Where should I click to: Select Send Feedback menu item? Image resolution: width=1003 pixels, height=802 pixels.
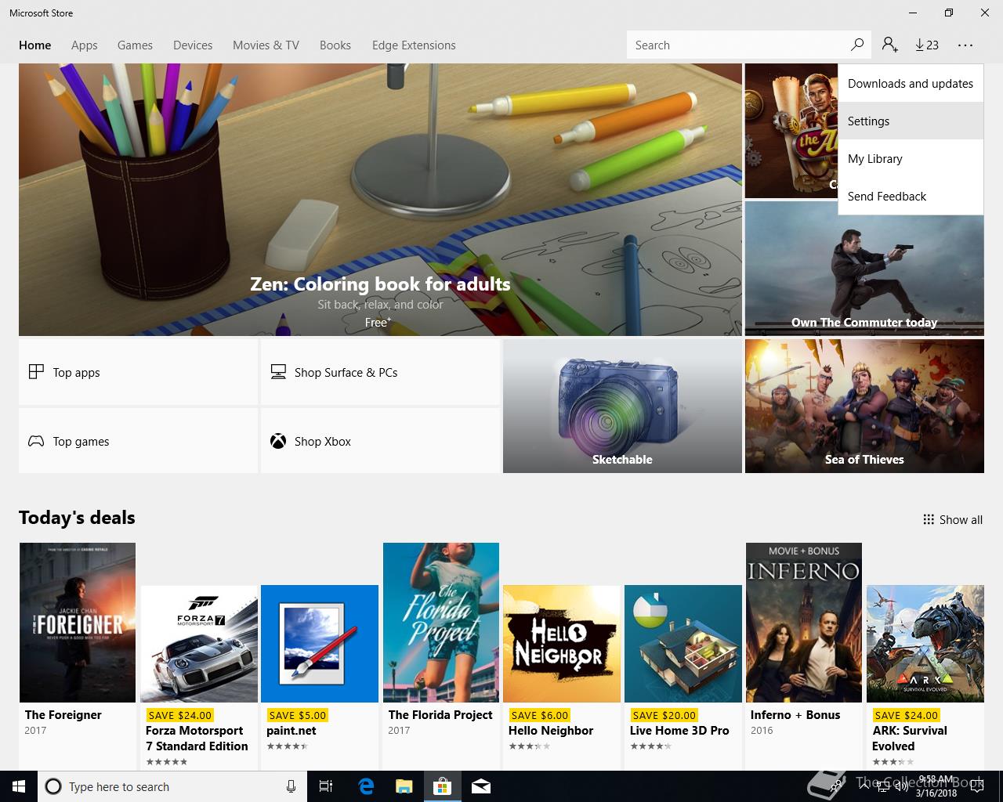tap(911, 197)
